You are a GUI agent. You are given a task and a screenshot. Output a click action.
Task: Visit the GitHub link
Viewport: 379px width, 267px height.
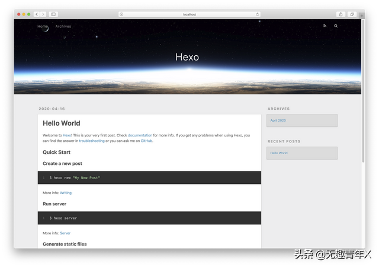click(146, 141)
